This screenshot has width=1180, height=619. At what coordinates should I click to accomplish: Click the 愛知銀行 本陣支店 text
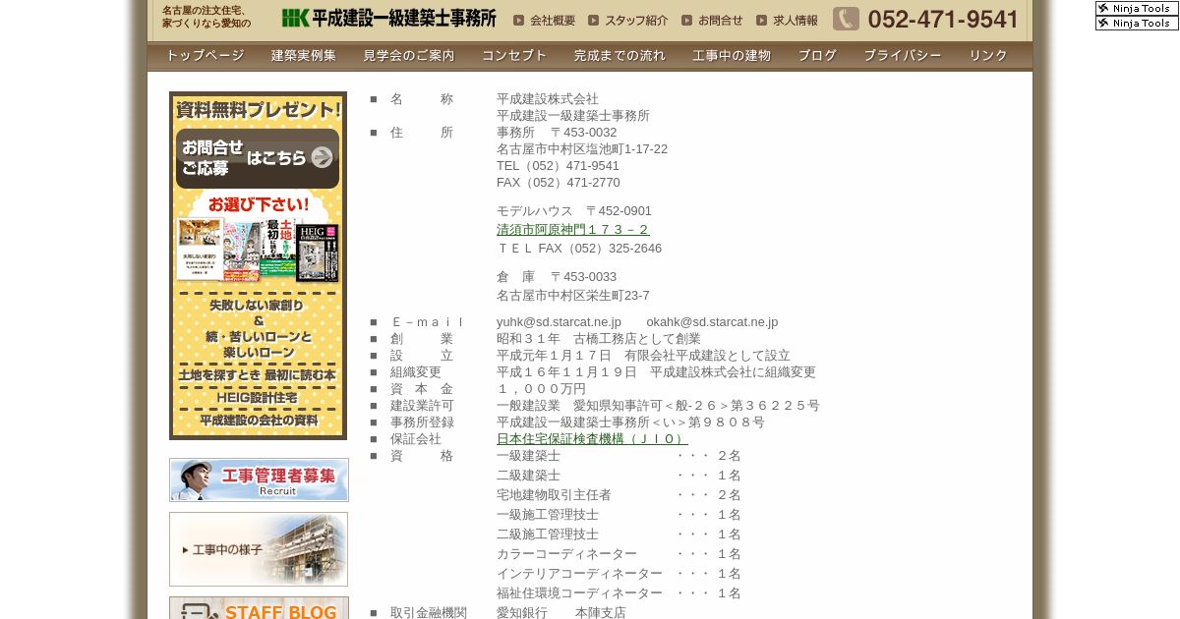tap(561, 613)
